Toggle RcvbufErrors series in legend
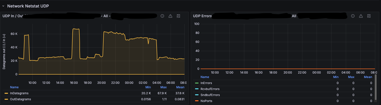This screenshot has height=105, width=381. [210, 89]
